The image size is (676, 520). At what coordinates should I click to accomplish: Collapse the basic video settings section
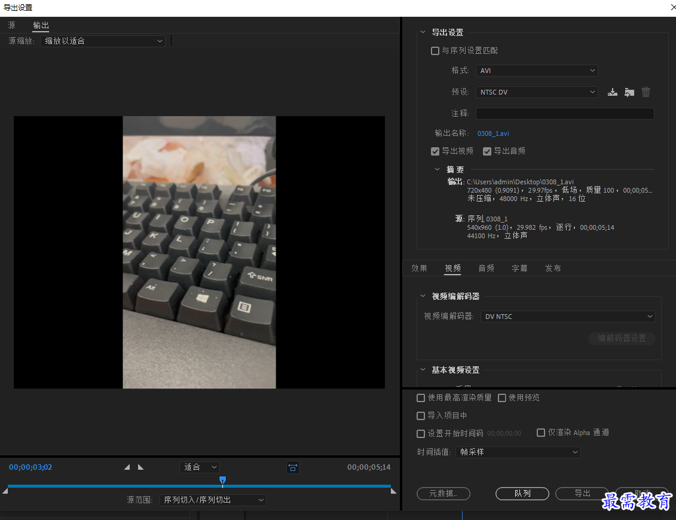423,369
